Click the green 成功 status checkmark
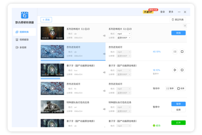This screenshot has height=135, width=202. [x=154, y=126]
